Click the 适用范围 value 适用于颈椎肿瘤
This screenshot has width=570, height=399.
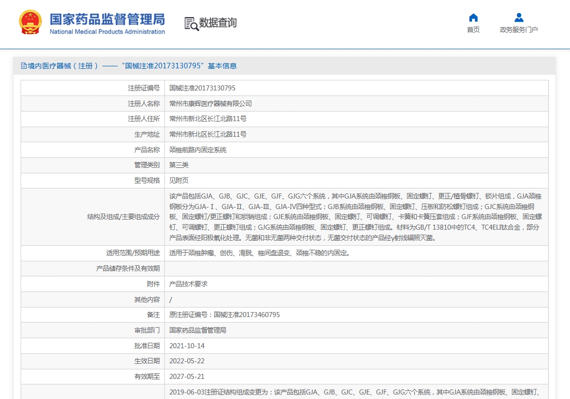pyautogui.click(x=259, y=253)
